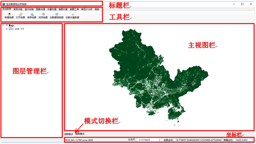
Task: Open the 矢量处理 menu tab
Action: point(52,9)
